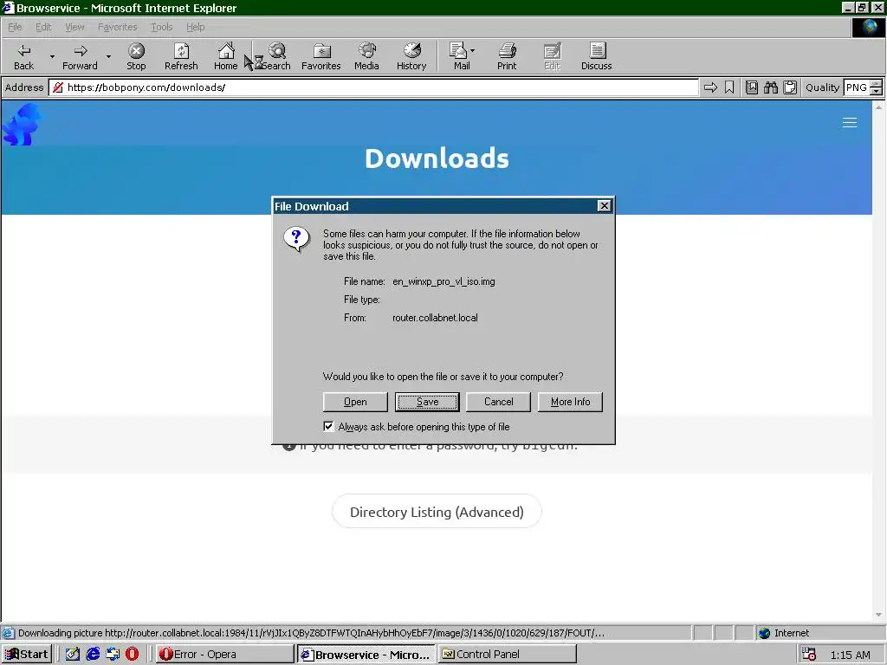
Task: Switch to Control Panel taskbar window
Action: [x=508, y=655]
